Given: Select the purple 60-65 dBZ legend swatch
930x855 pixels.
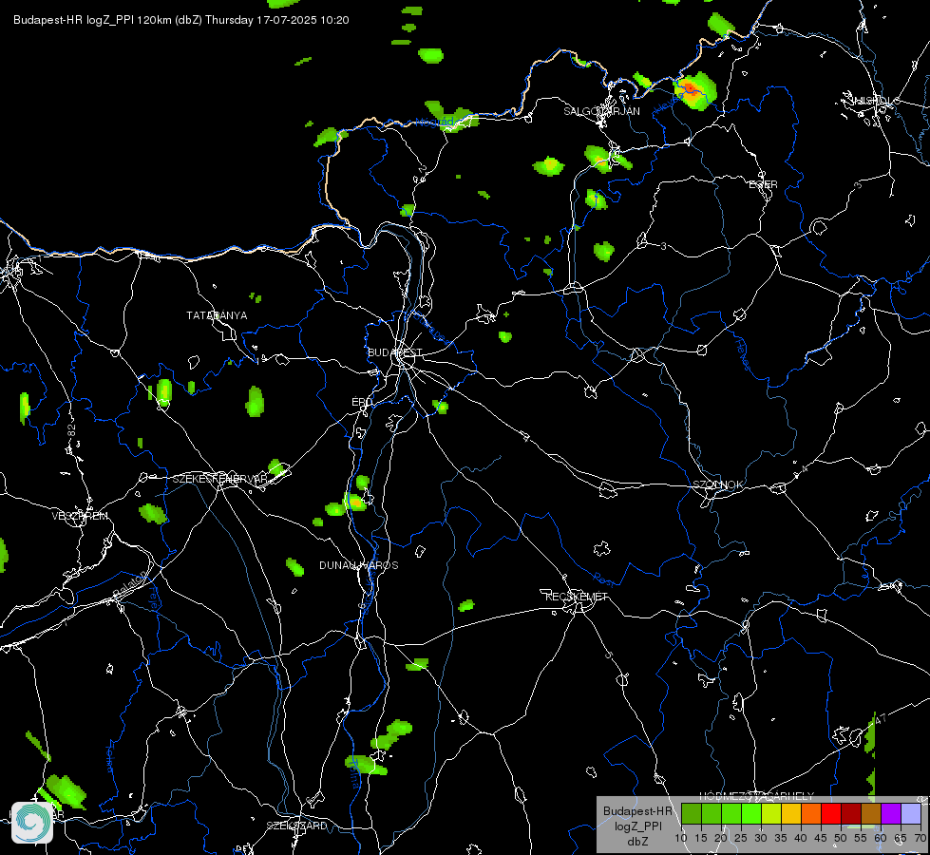Looking at the screenshot, I should 891,813.
